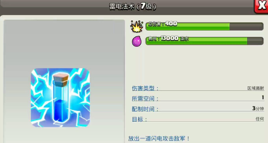Screen dimensions: 268x143
Task: Click the spell description 放出一道闪电攻击敌军
Action: [159, 138]
